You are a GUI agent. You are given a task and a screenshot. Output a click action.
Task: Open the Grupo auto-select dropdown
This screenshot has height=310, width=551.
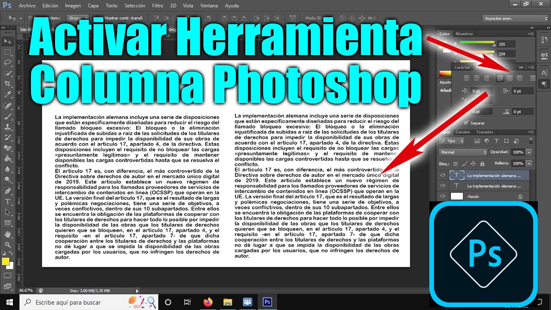pos(78,19)
